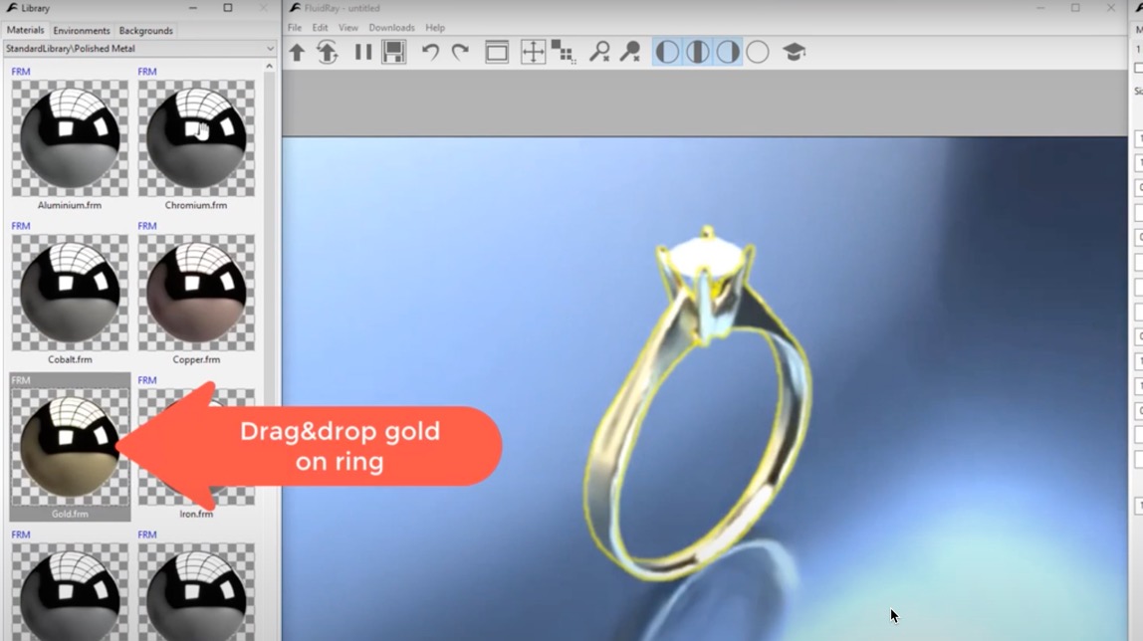
Task: Switch to the Materials tab in Library
Action: pyautogui.click(x=26, y=31)
